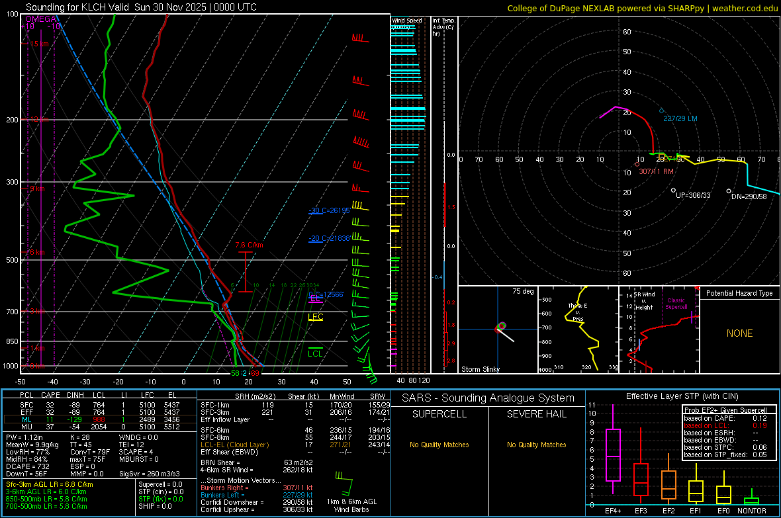Click the 'Eff Inflow Layer' row
Image resolution: width=781 pixels, height=518 pixels.
click(295, 419)
